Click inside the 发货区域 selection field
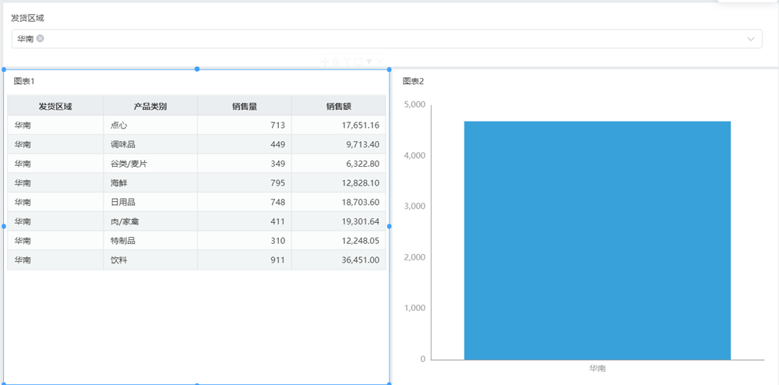The image size is (779, 385). pos(386,39)
